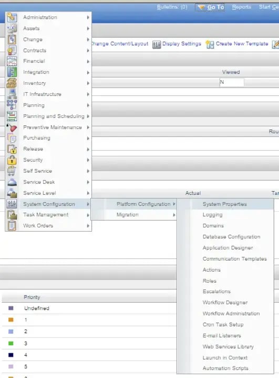The width and height of the screenshot is (279, 378).
Task: Click the Integration module icon
Action: 12,72
